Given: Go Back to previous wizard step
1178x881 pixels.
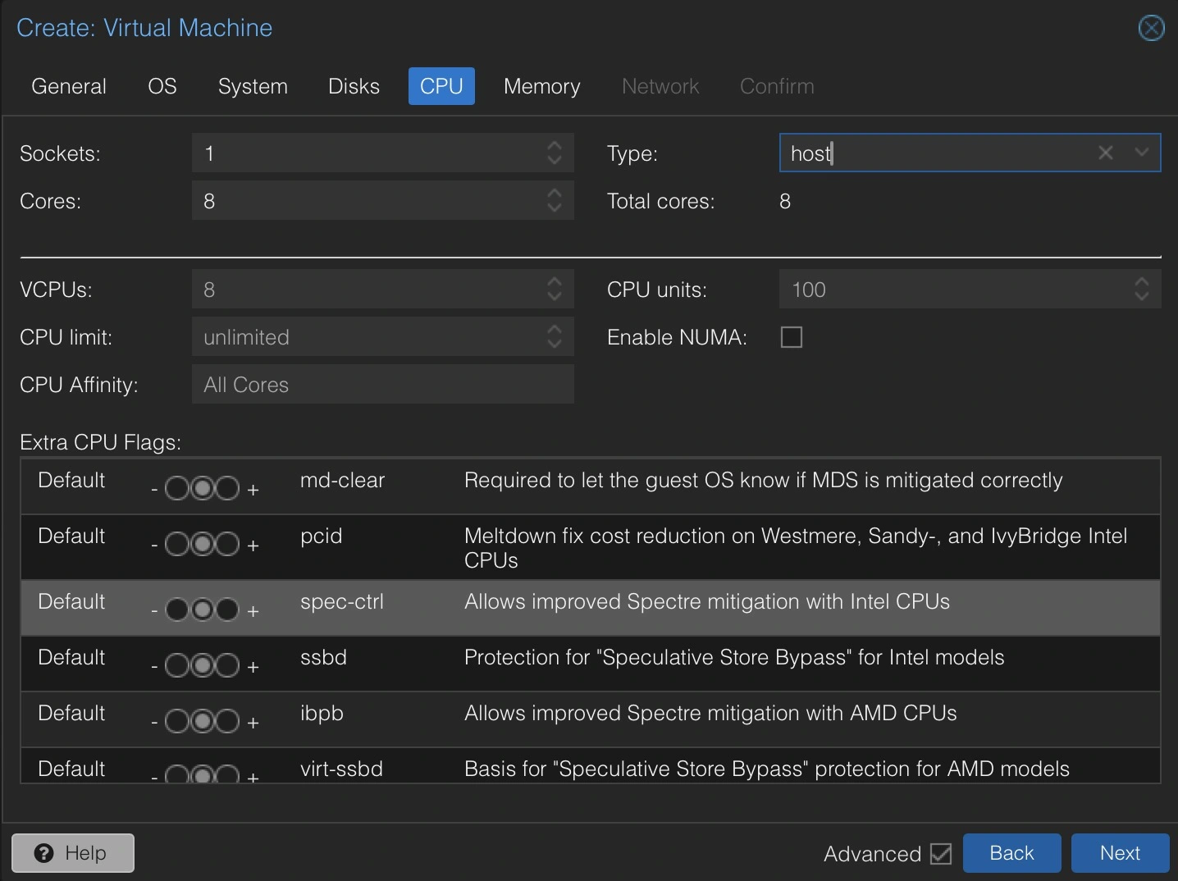Looking at the screenshot, I should (x=1011, y=853).
